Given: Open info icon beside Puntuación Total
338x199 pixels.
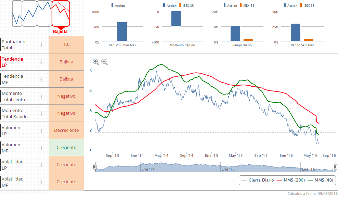Looking at the screenshot, I should (41, 45).
